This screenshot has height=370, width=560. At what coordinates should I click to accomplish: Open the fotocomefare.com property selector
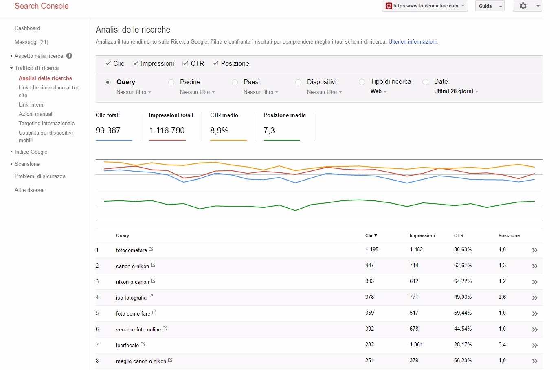425,6
